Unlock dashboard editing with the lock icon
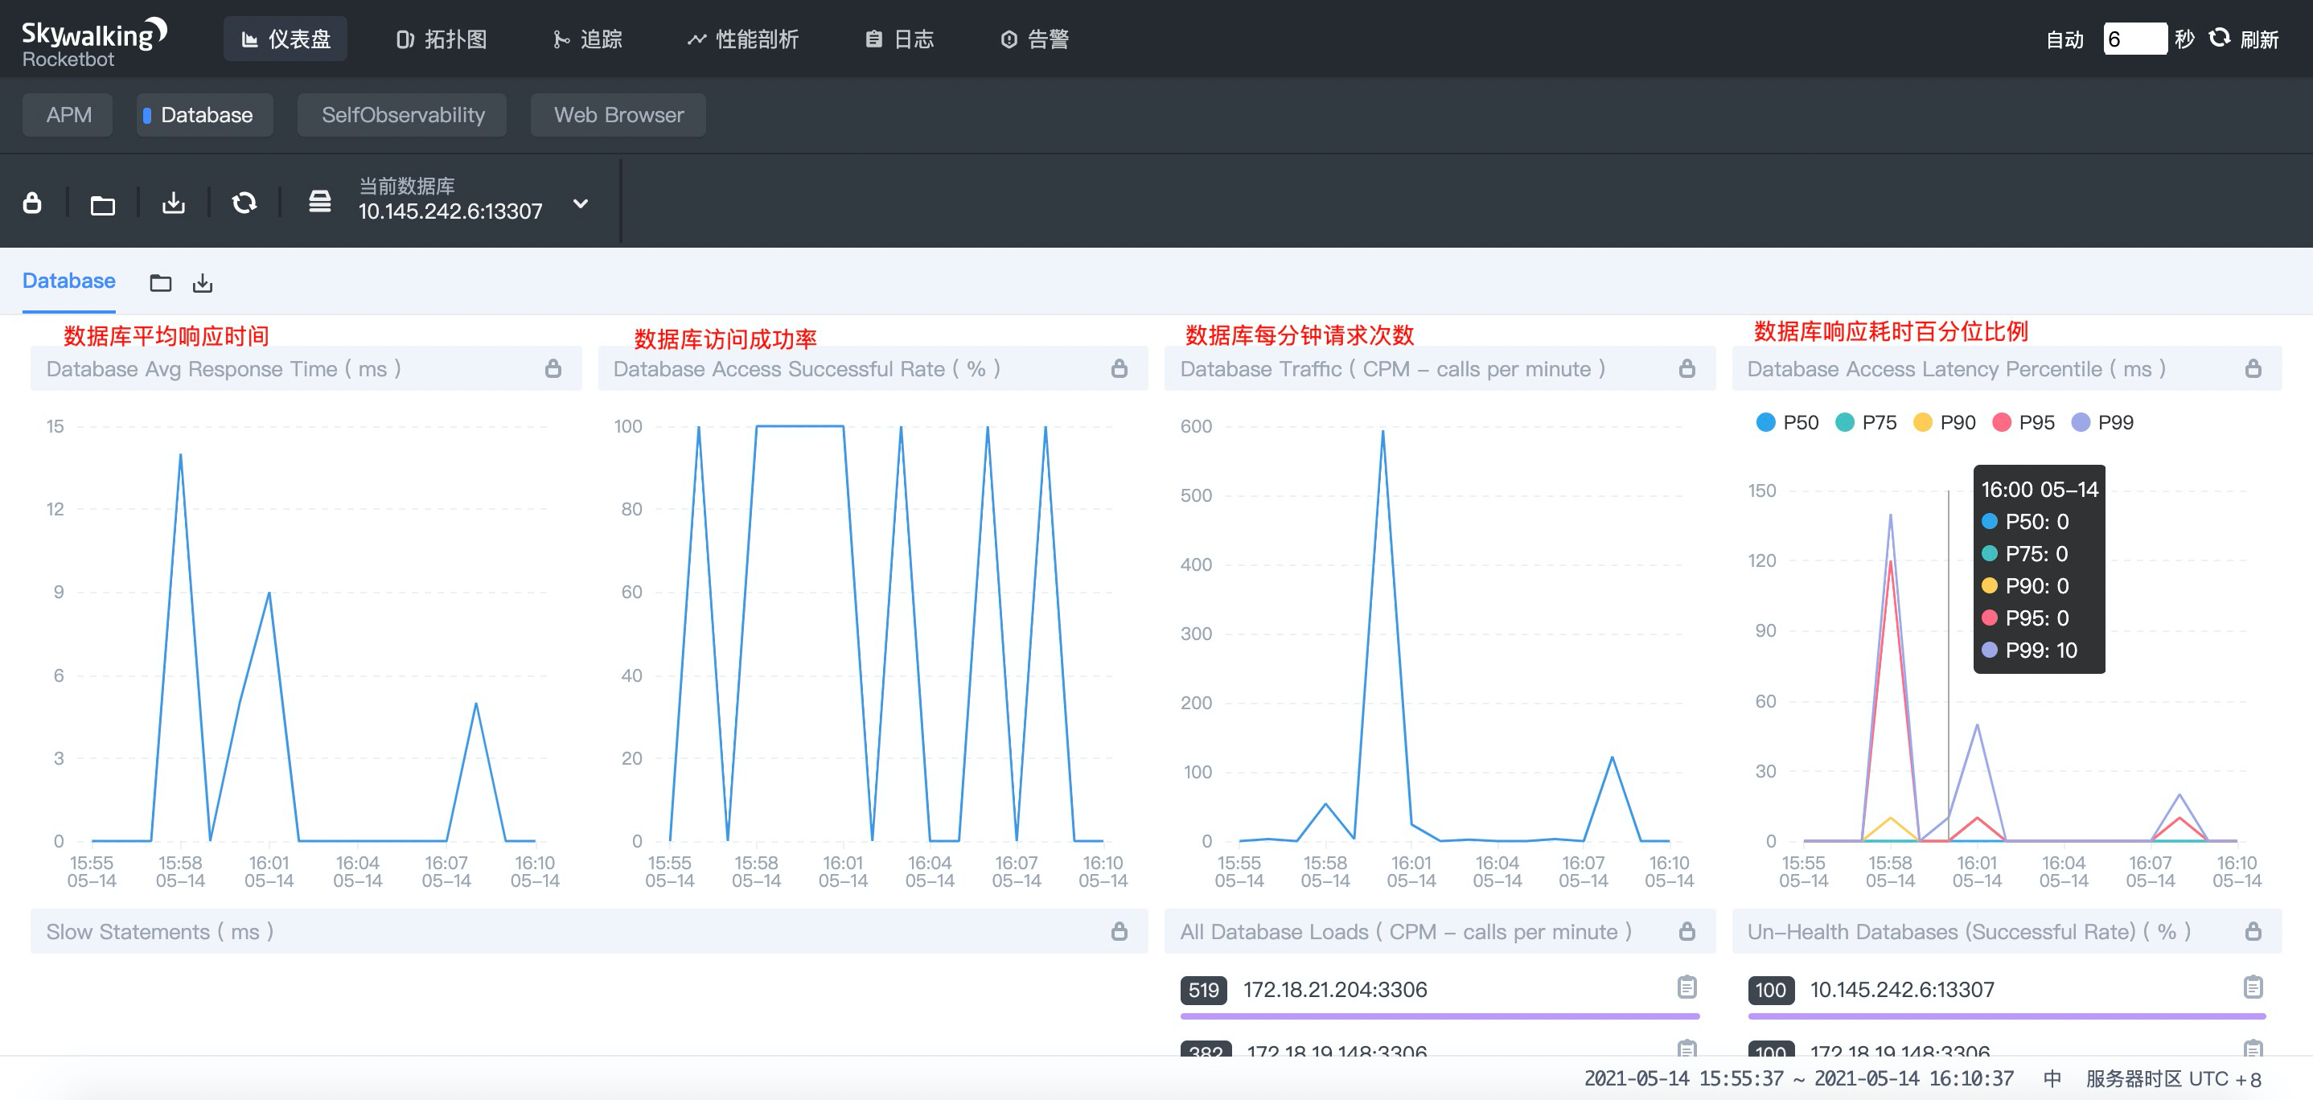2313x1100 pixels. tap(32, 202)
